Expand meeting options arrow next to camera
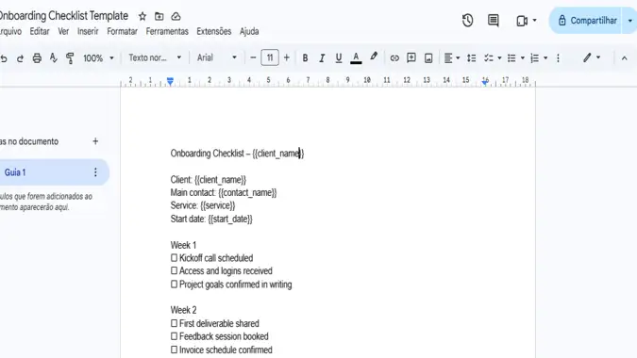Screen dimensions: 637x358 [x=535, y=21]
